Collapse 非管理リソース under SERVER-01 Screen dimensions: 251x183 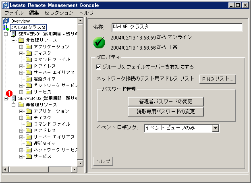13,40
